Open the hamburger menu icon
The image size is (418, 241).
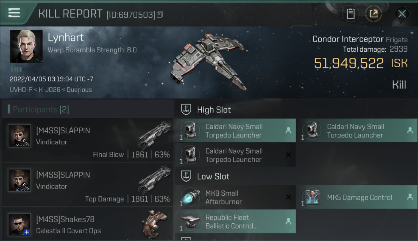point(14,13)
